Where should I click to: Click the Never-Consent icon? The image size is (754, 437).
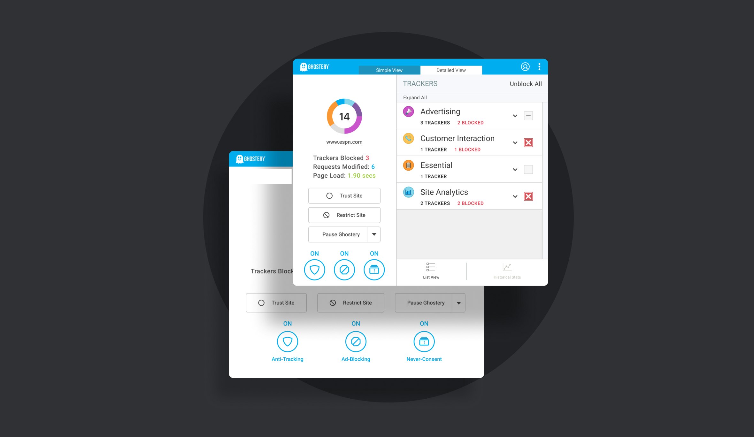pyautogui.click(x=424, y=342)
